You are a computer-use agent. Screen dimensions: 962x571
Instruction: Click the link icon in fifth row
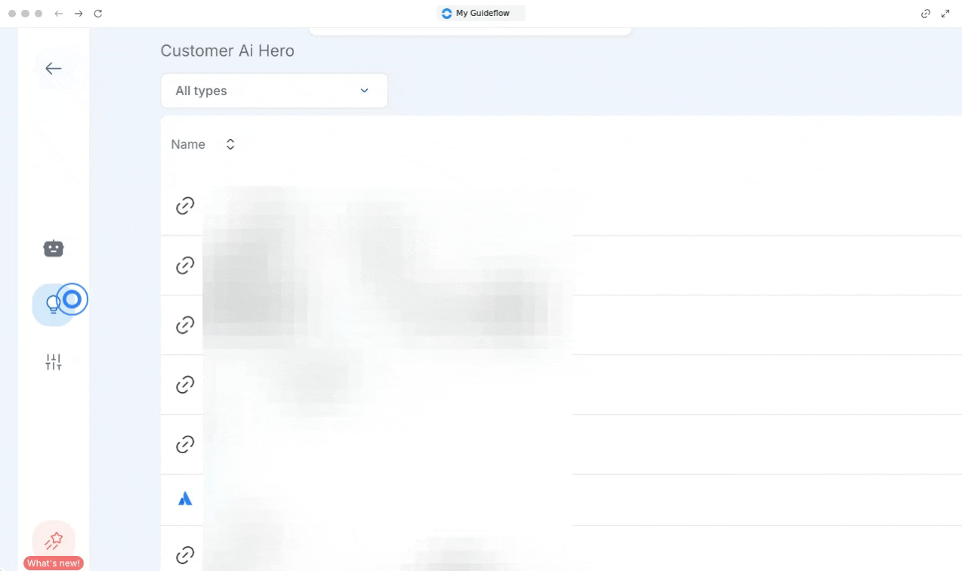(185, 444)
